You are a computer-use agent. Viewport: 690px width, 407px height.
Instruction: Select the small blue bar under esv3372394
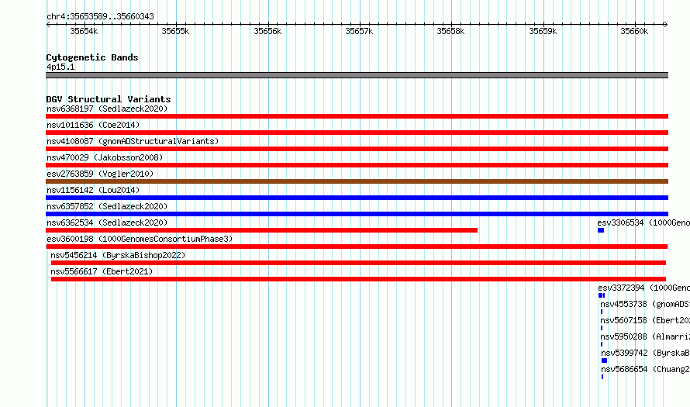click(x=602, y=295)
